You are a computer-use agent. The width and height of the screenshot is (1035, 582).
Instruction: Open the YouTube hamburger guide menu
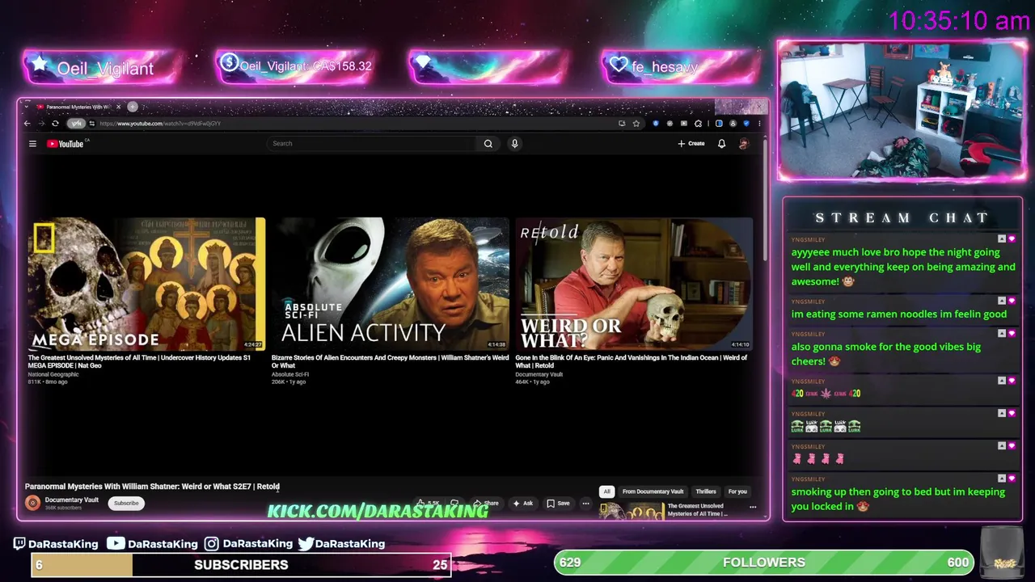pyautogui.click(x=32, y=144)
